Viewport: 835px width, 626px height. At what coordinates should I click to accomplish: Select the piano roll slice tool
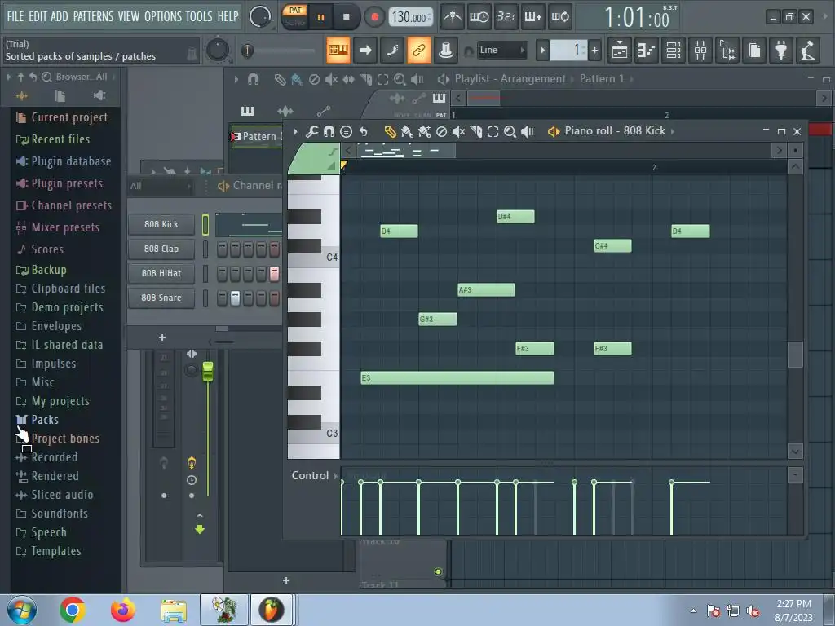coord(476,131)
